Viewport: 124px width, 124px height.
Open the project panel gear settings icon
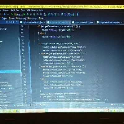[x=14, y=22]
